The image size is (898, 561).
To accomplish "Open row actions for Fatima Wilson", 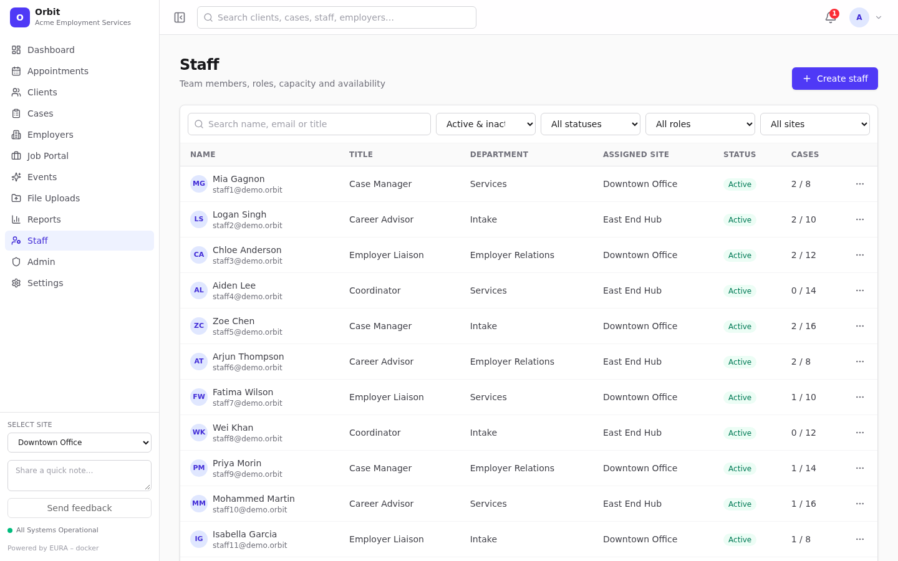I will [x=860, y=397].
